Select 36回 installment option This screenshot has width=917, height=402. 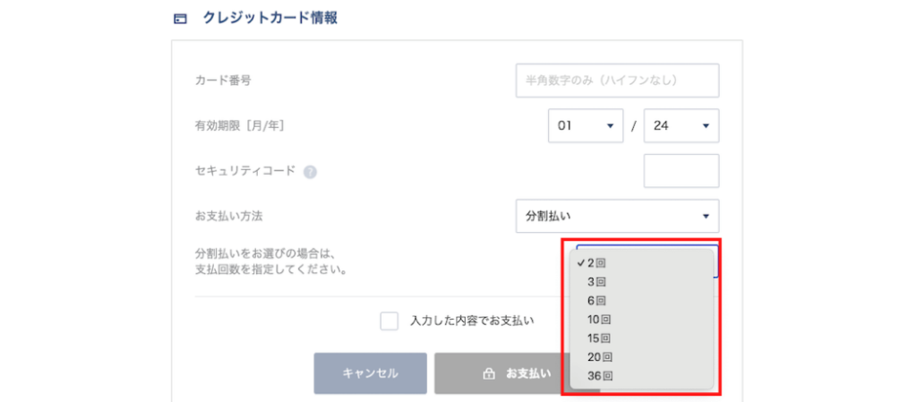[x=598, y=376]
